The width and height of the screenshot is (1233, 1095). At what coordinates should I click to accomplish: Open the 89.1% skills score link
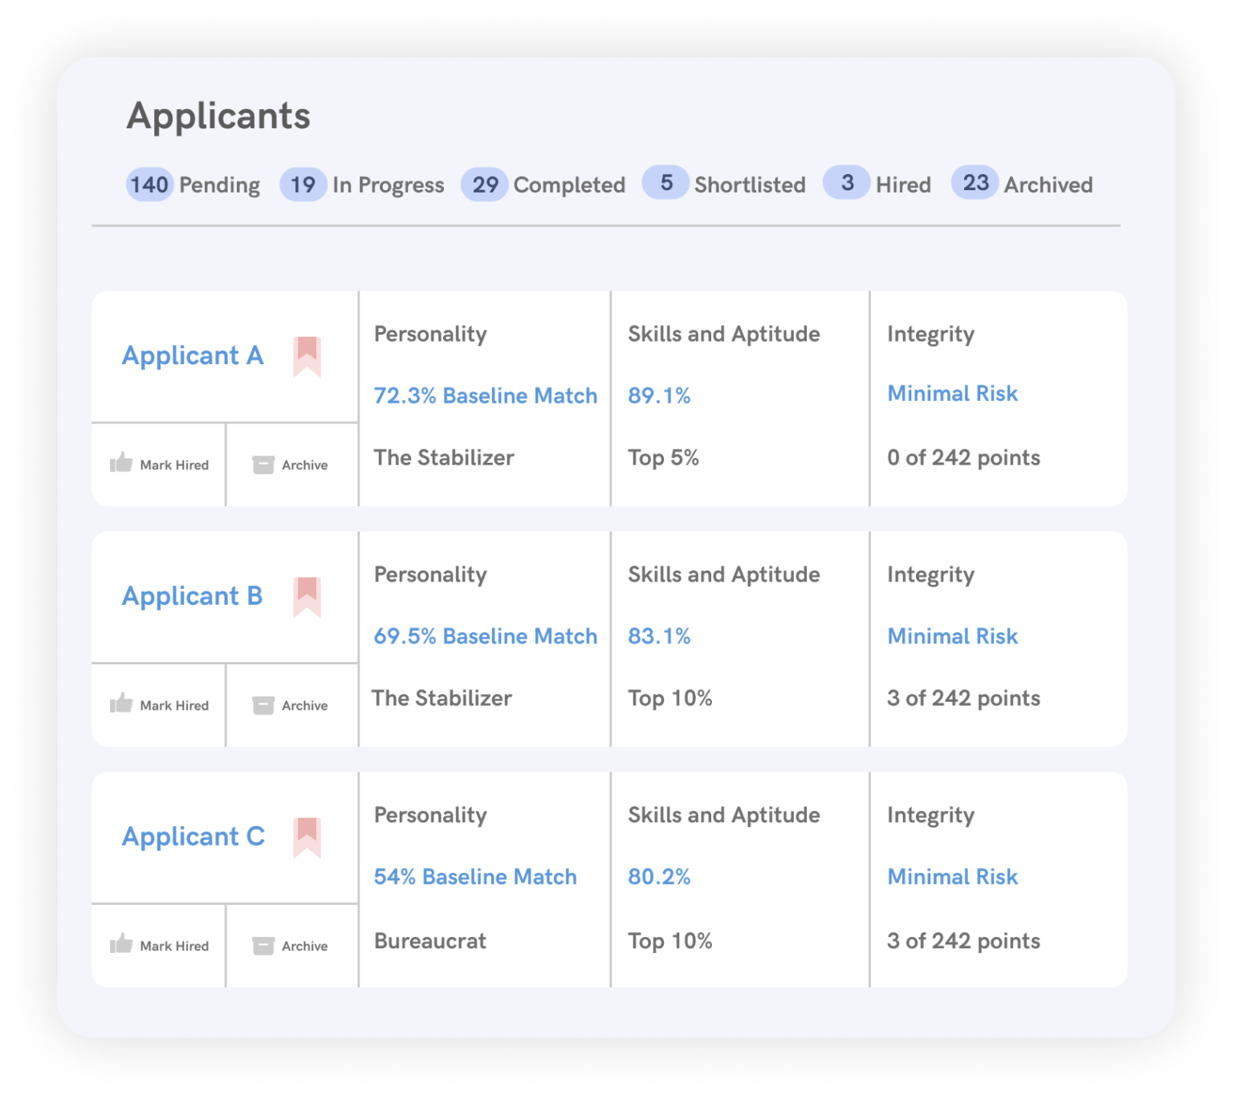tap(659, 395)
